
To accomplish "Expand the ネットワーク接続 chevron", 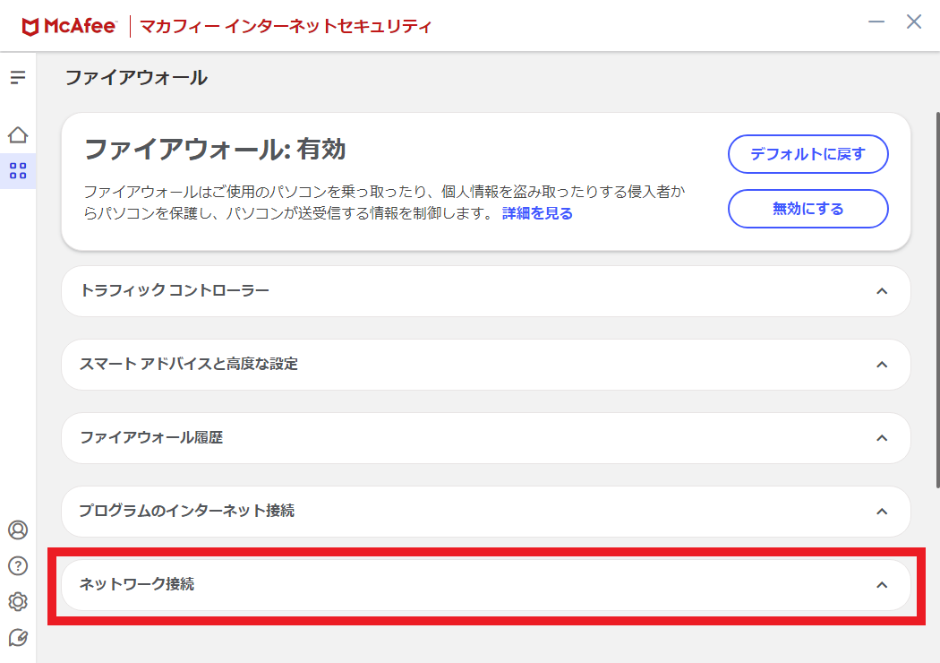I will click(x=882, y=585).
